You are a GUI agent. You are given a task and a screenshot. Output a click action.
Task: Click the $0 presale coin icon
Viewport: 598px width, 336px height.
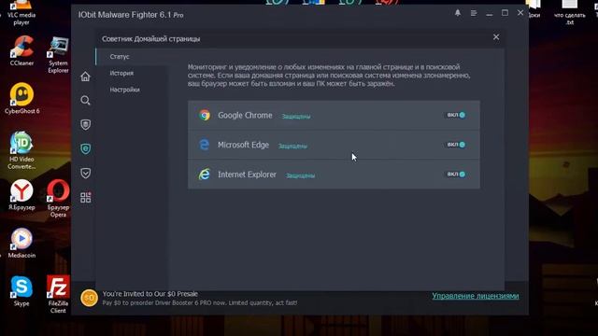pos(89,298)
